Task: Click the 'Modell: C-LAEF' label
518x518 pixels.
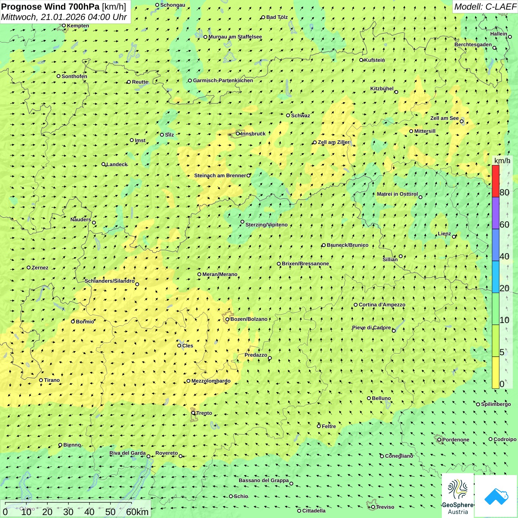Action: point(485,6)
